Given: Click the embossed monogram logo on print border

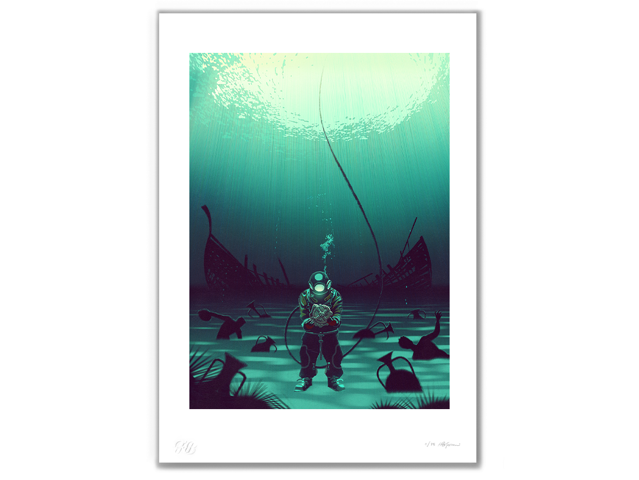Looking at the screenshot, I should coord(185,447).
